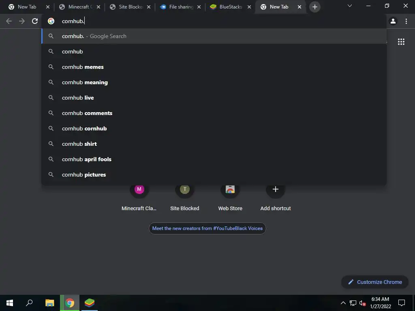
Task: Open the Web Store shortcut
Action: click(x=230, y=197)
